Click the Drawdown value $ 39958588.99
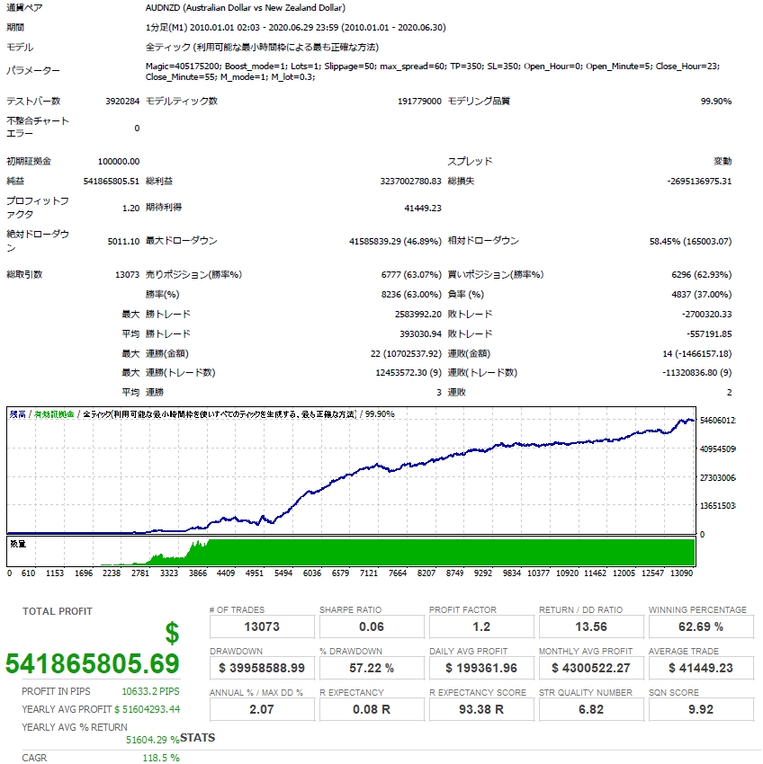This screenshot has height=764, width=763. coord(262,668)
